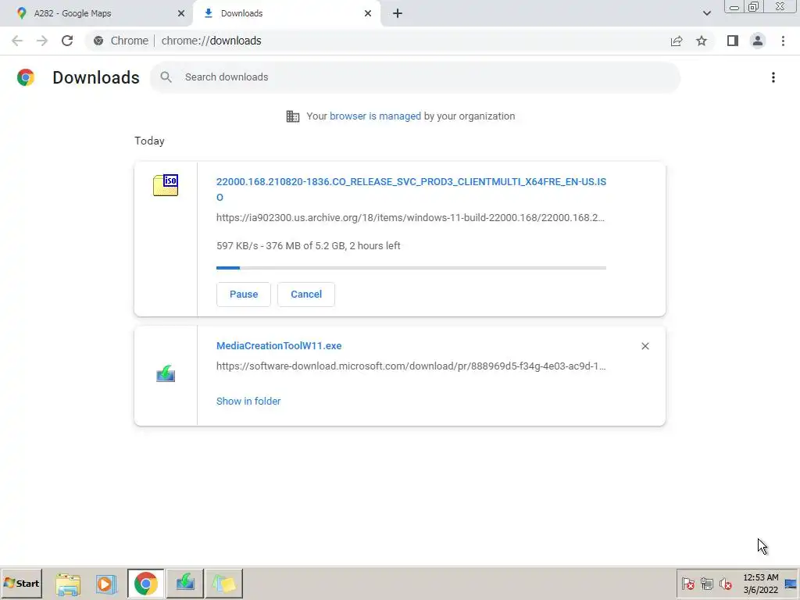
Task: Focus the Search downloads field
Action: [x=416, y=77]
